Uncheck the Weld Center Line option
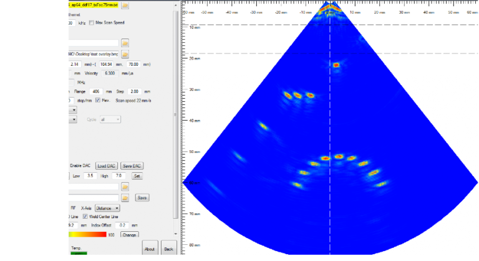This screenshot has height=261, width=479. click(85, 216)
